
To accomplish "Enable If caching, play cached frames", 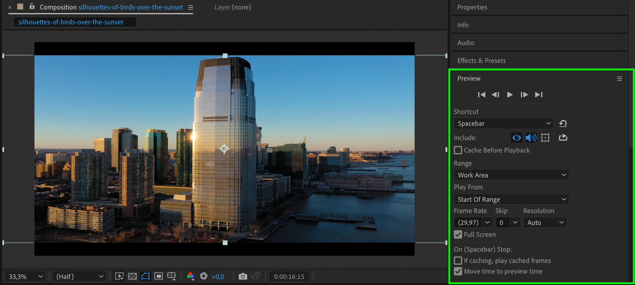I will click(458, 261).
